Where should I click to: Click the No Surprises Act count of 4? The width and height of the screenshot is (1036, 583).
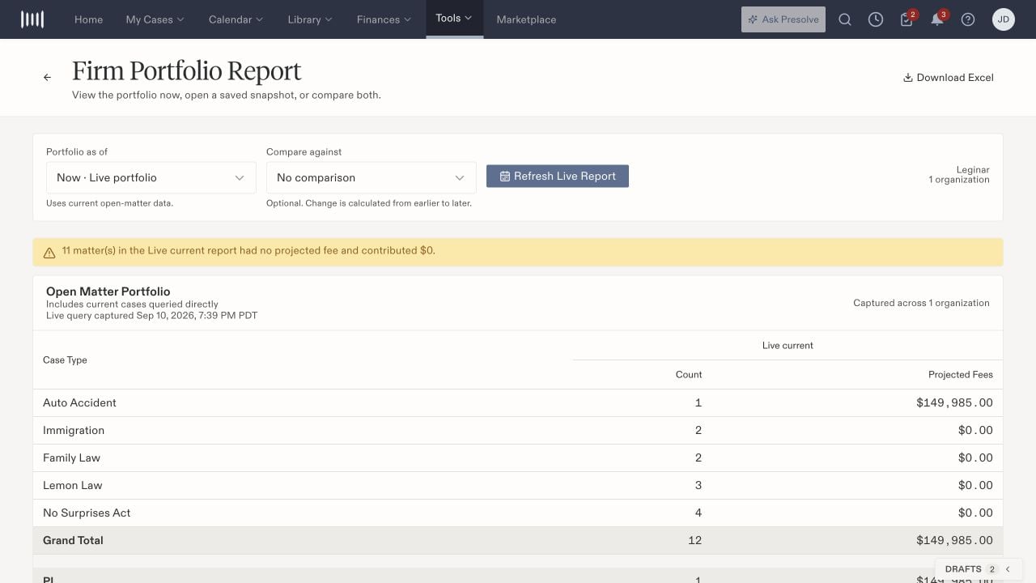click(x=698, y=513)
